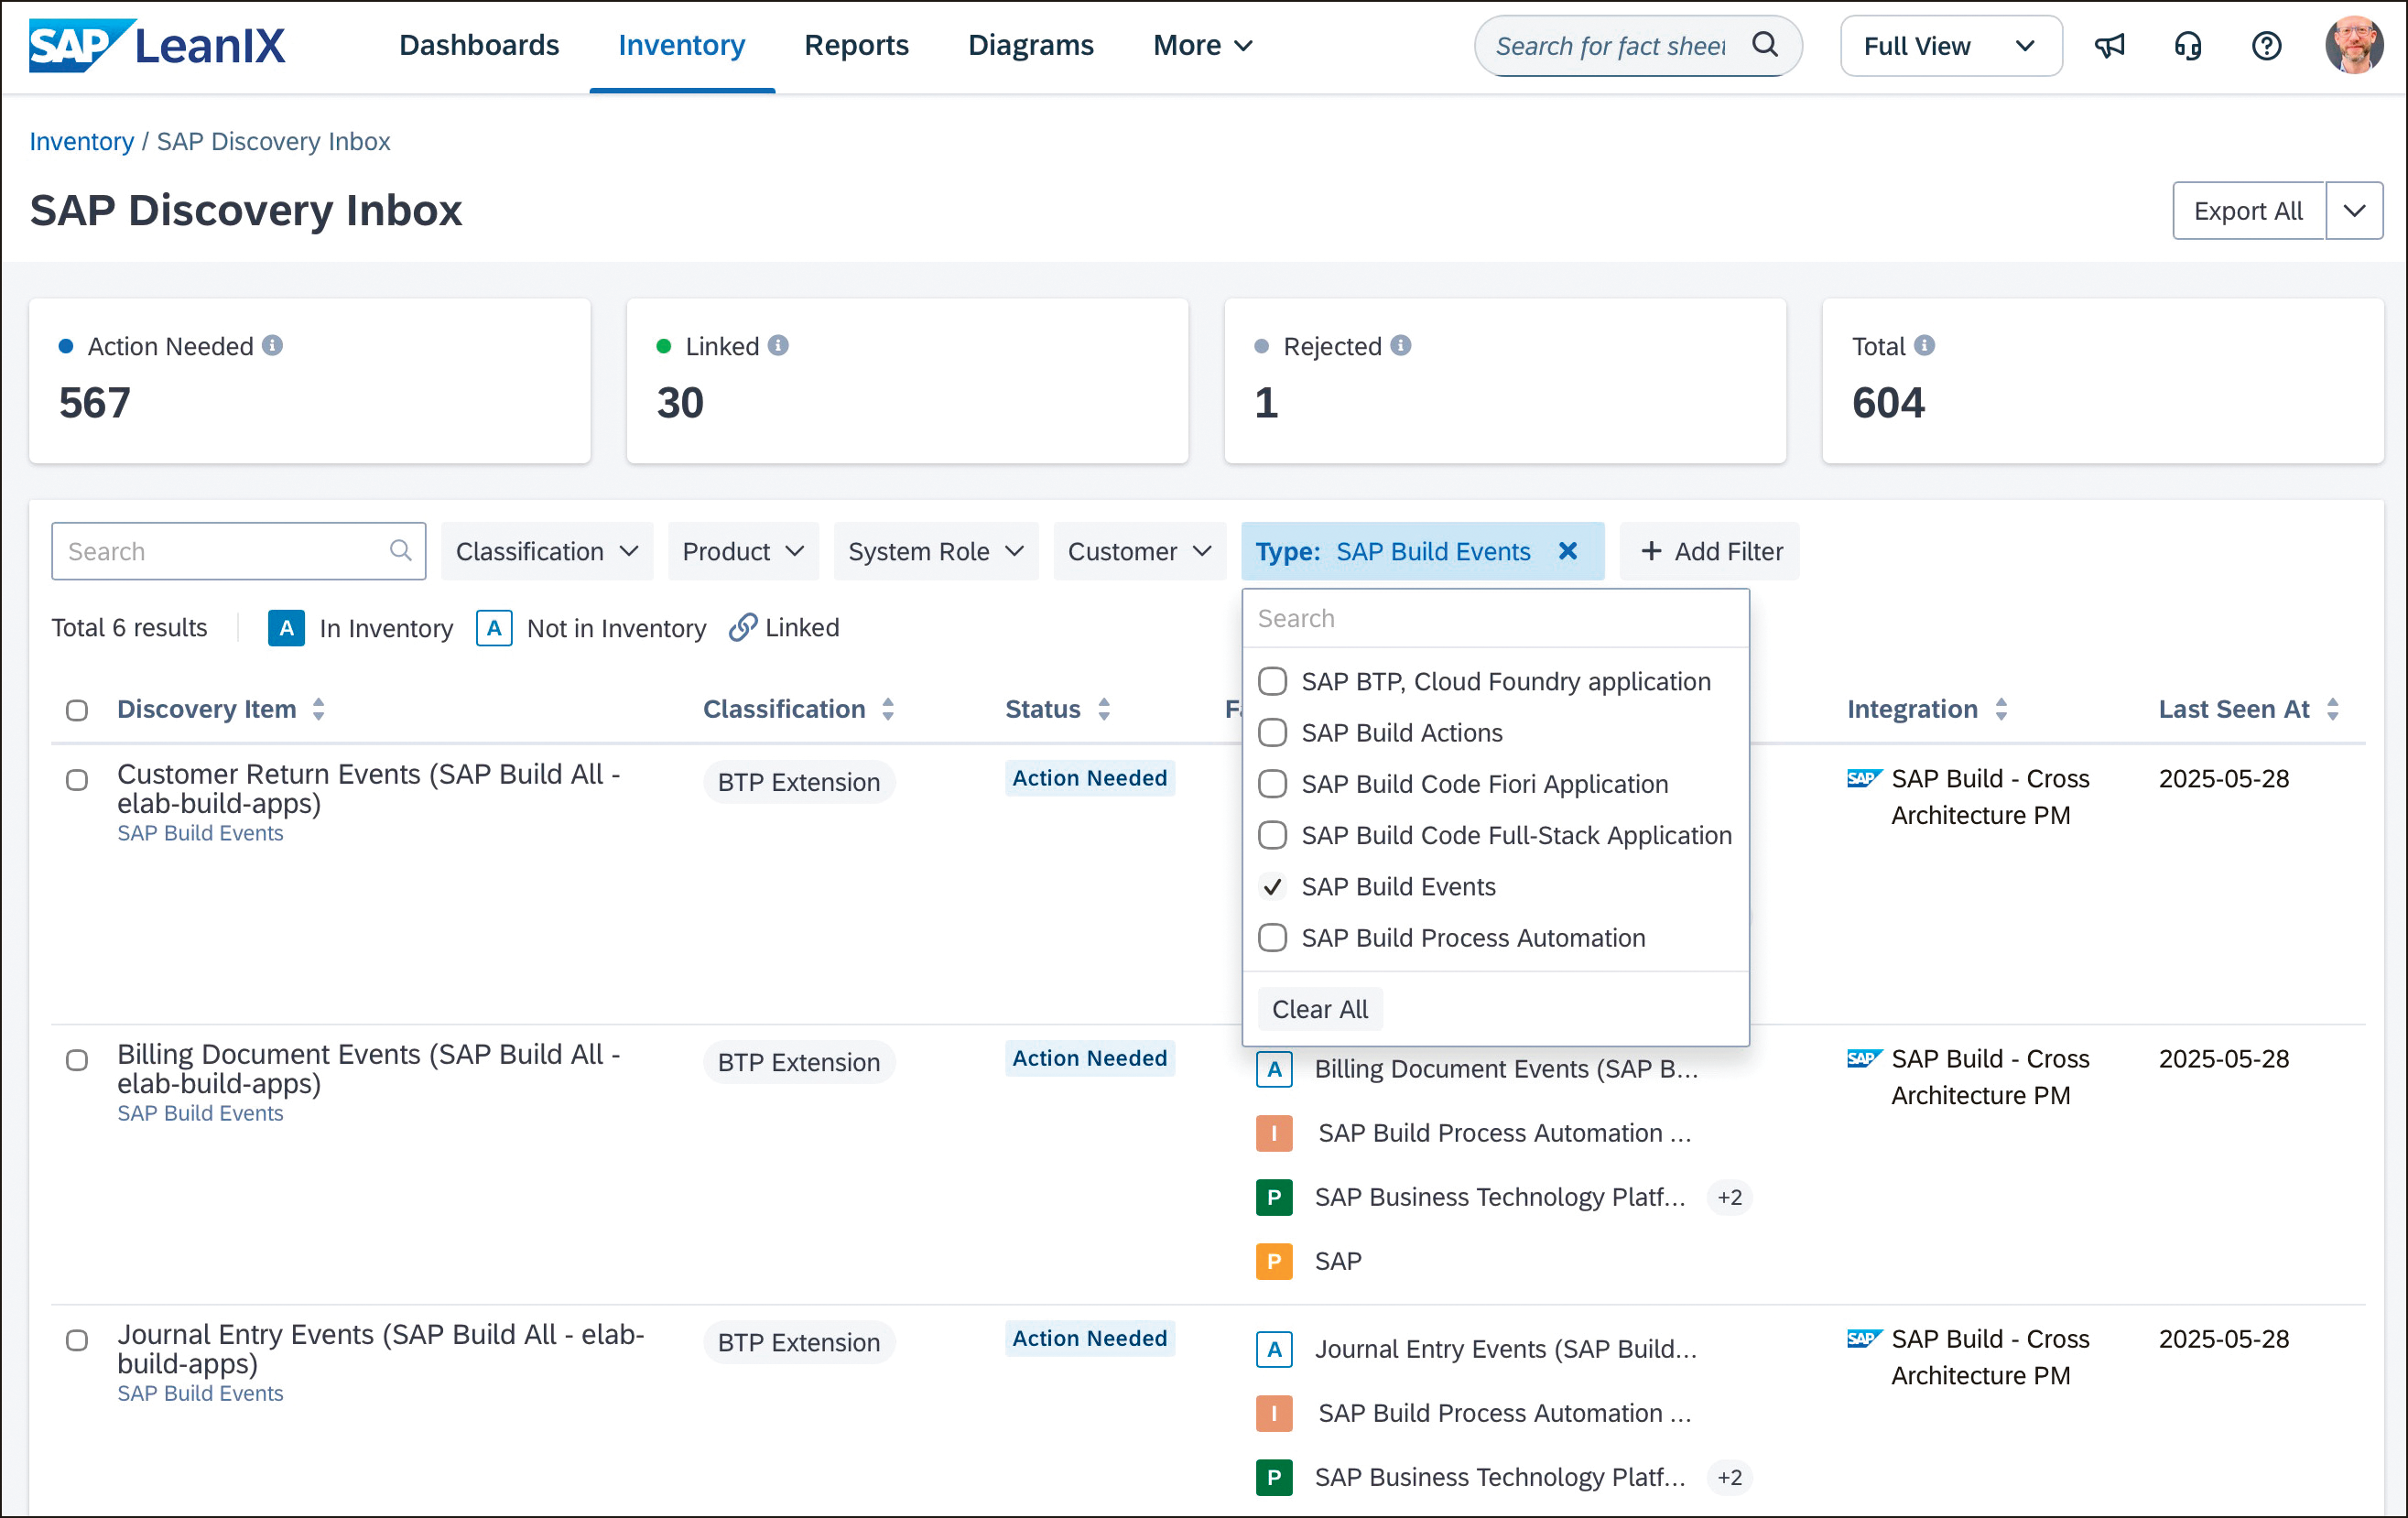The height and width of the screenshot is (1518, 2408).
Task: Click the search icon in the inbox search box
Action: pos(400,550)
